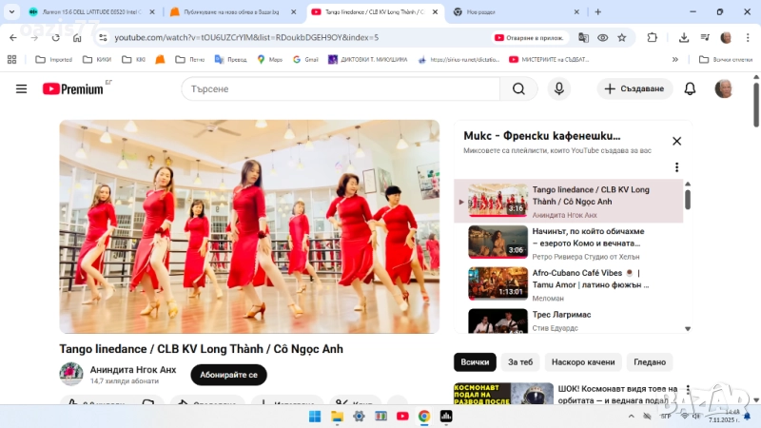Close the Mix playlist panel

coord(676,141)
